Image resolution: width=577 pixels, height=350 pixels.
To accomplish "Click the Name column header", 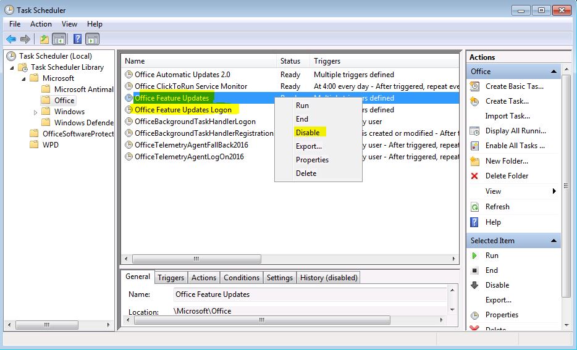I will (x=199, y=61).
